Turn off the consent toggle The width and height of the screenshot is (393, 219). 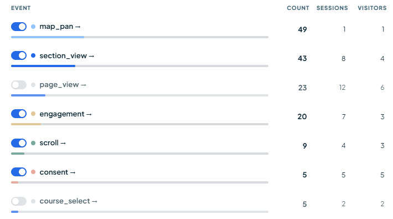pos(19,172)
